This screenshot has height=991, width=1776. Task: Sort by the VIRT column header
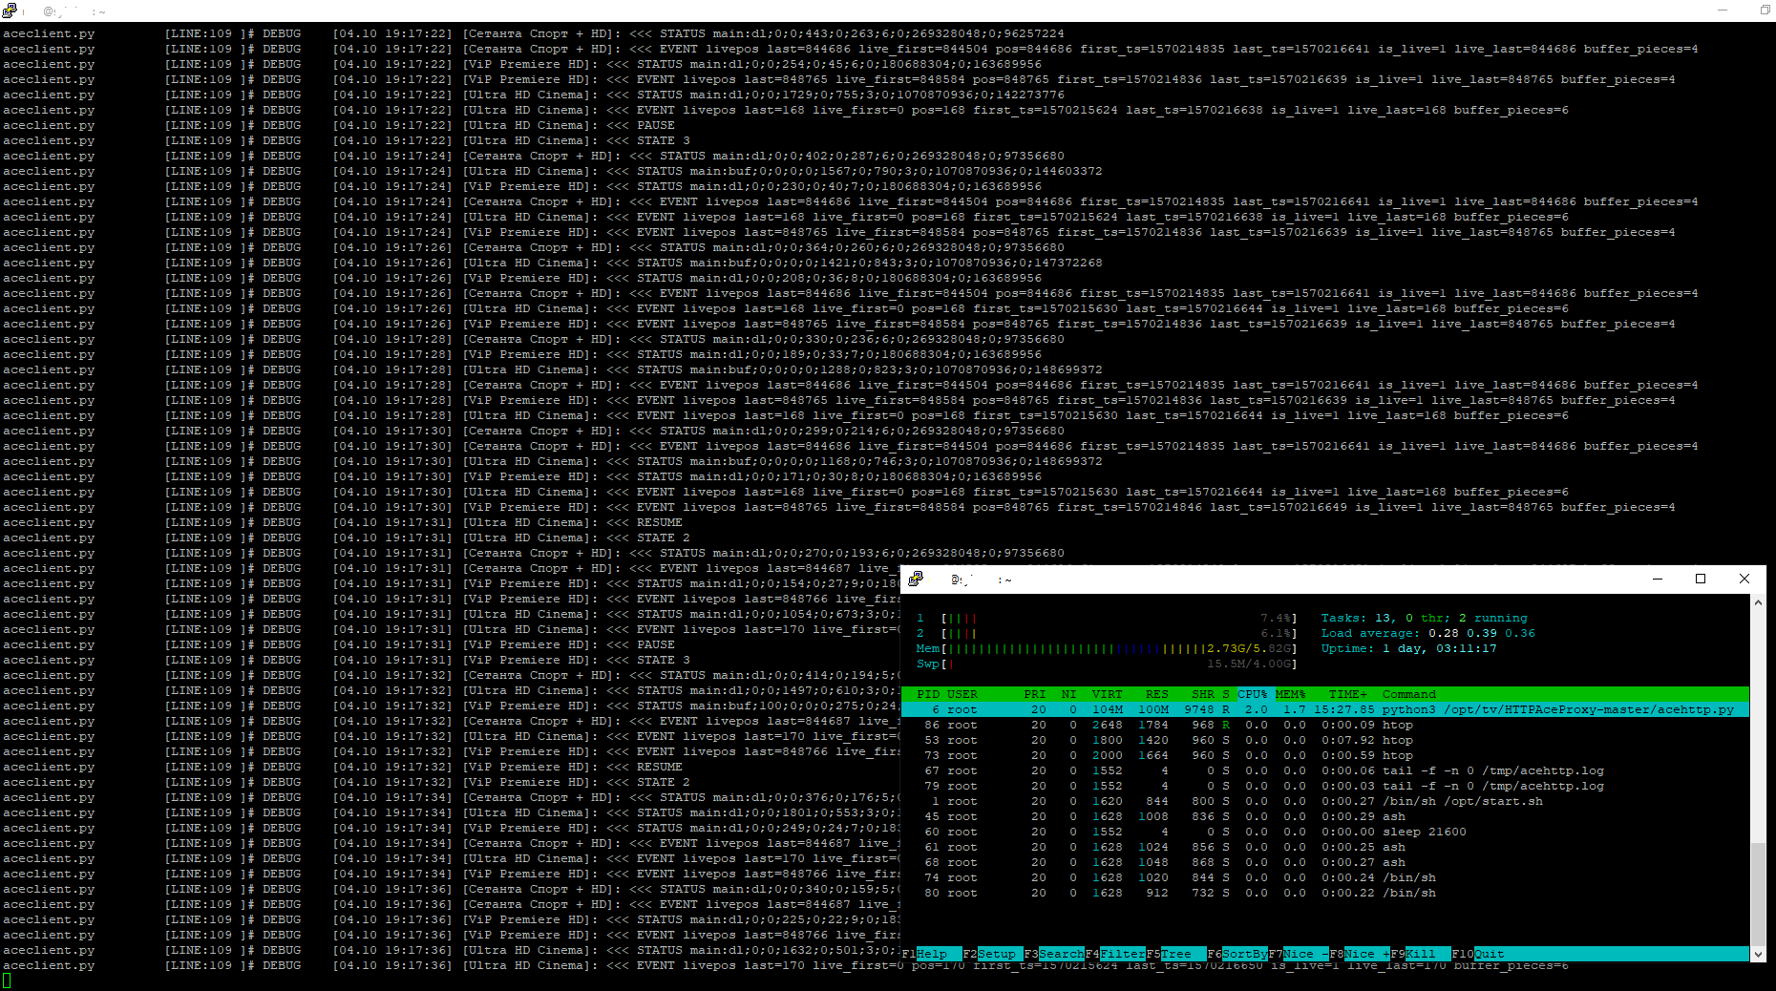click(x=1108, y=694)
